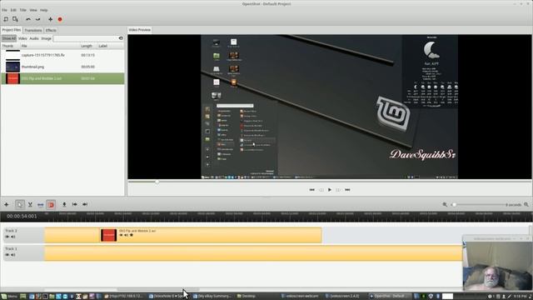Viewport: 533px width, 300px height.
Task: Click the second main toolbar icon
Action: [x=15, y=19]
